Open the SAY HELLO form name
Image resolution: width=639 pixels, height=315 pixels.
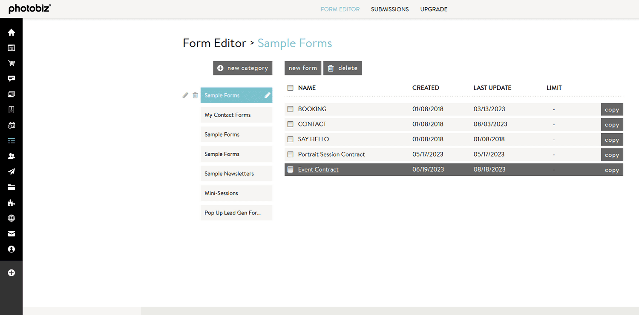pos(314,139)
